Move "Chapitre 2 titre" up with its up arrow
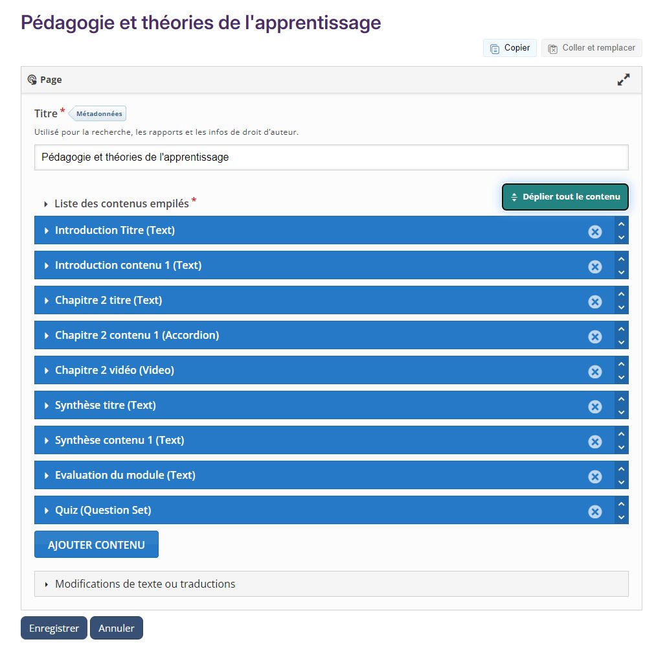The width and height of the screenshot is (667, 646). click(x=621, y=294)
